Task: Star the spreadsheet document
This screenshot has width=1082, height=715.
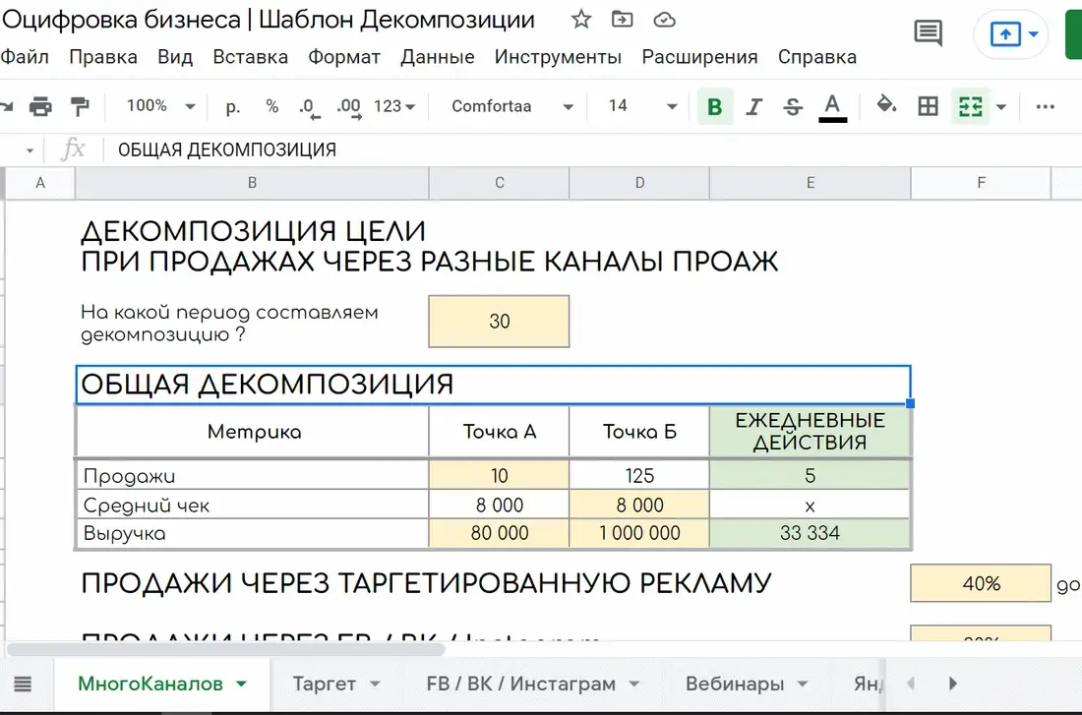Action: [581, 20]
